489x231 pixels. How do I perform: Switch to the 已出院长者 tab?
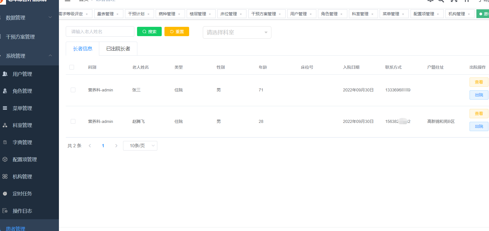[x=118, y=49]
